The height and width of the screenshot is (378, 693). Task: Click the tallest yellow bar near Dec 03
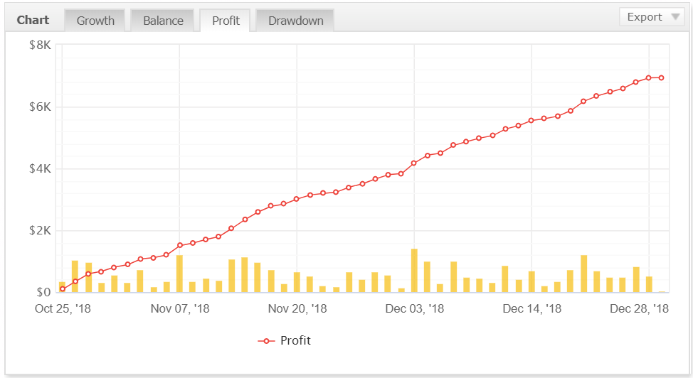[x=414, y=271]
